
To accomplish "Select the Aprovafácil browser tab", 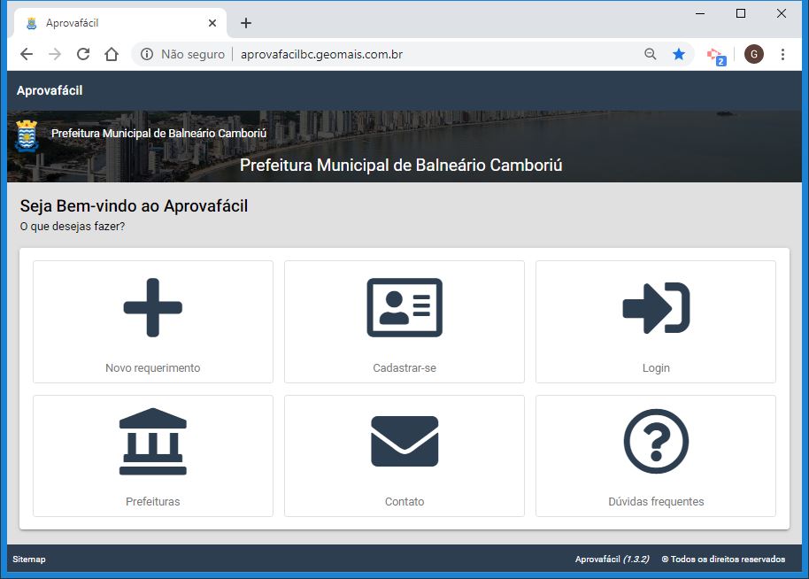I will (120, 23).
